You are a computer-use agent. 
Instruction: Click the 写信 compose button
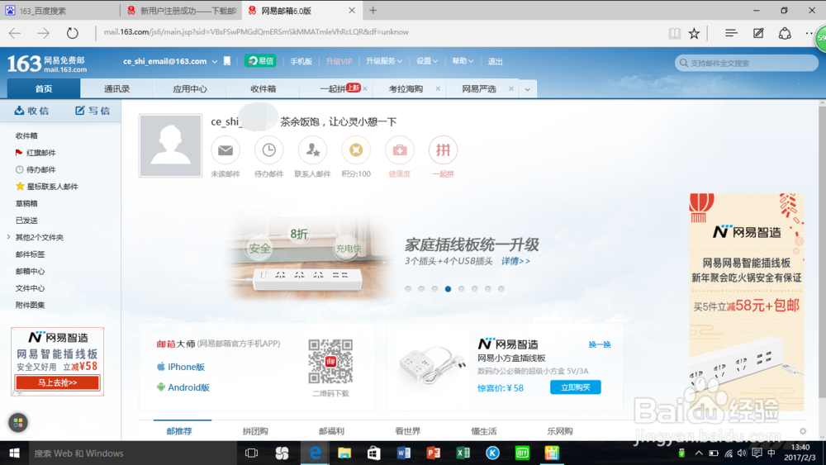click(93, 111)
